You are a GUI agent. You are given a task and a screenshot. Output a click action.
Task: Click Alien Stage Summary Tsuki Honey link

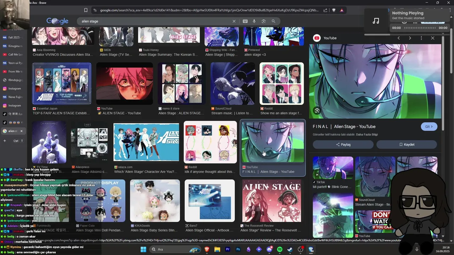point(168,55)
